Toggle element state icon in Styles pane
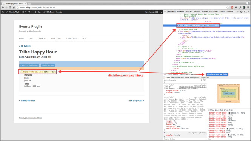This screenshot has height=141, width=251. pyautogui.click(x=205, y=80)
